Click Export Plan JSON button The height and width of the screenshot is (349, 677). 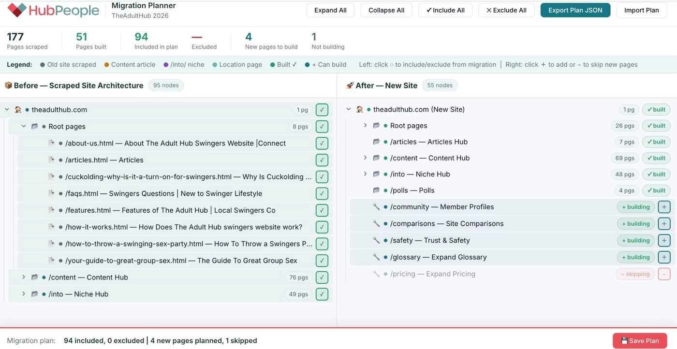point(575,10)
